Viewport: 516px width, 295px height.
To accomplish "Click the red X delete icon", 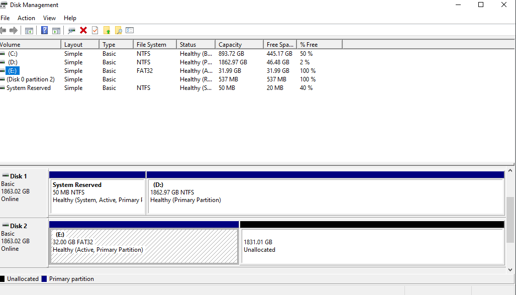I will (x=83, y=31).
